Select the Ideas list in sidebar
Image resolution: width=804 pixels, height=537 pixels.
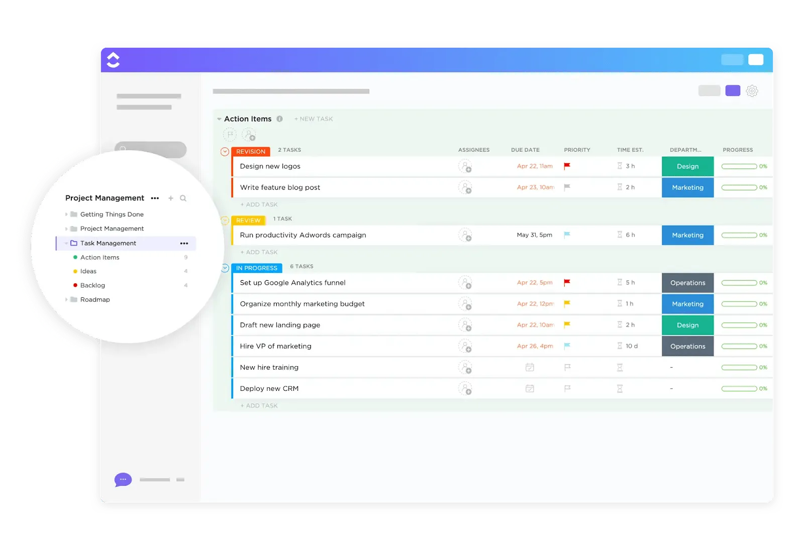[88, 271]
